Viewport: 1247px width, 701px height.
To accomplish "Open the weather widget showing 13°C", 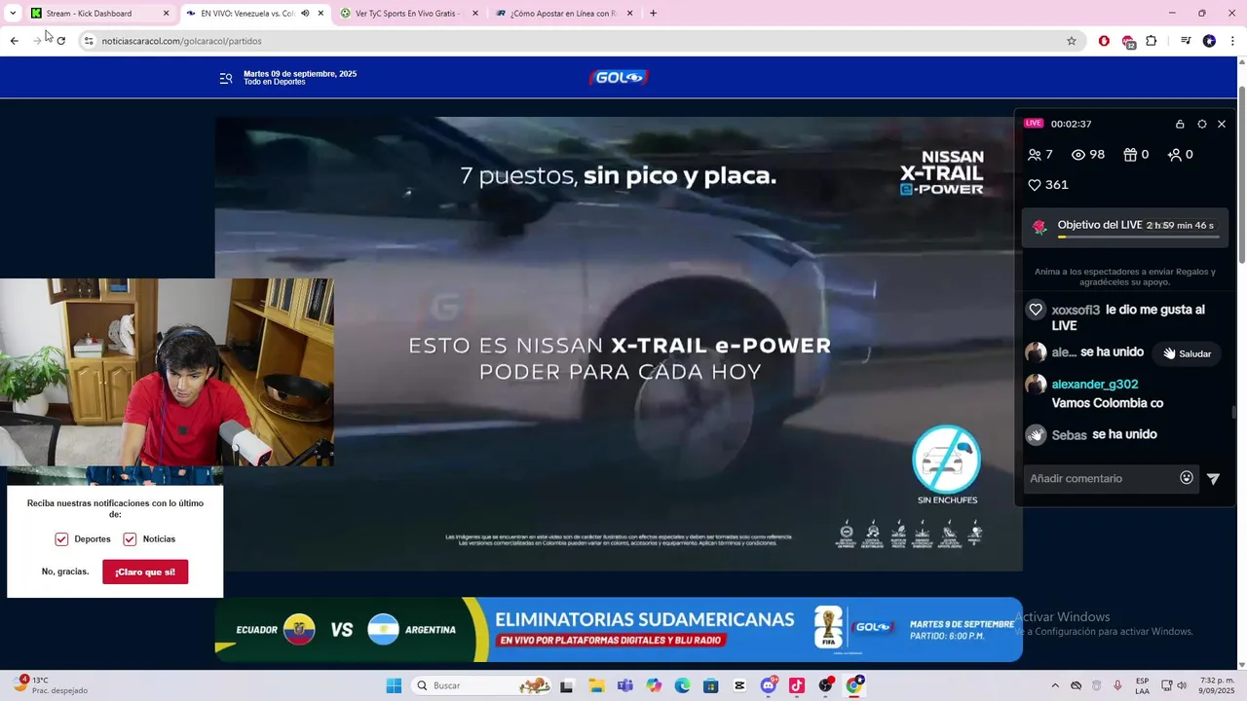I will [49, 685].
